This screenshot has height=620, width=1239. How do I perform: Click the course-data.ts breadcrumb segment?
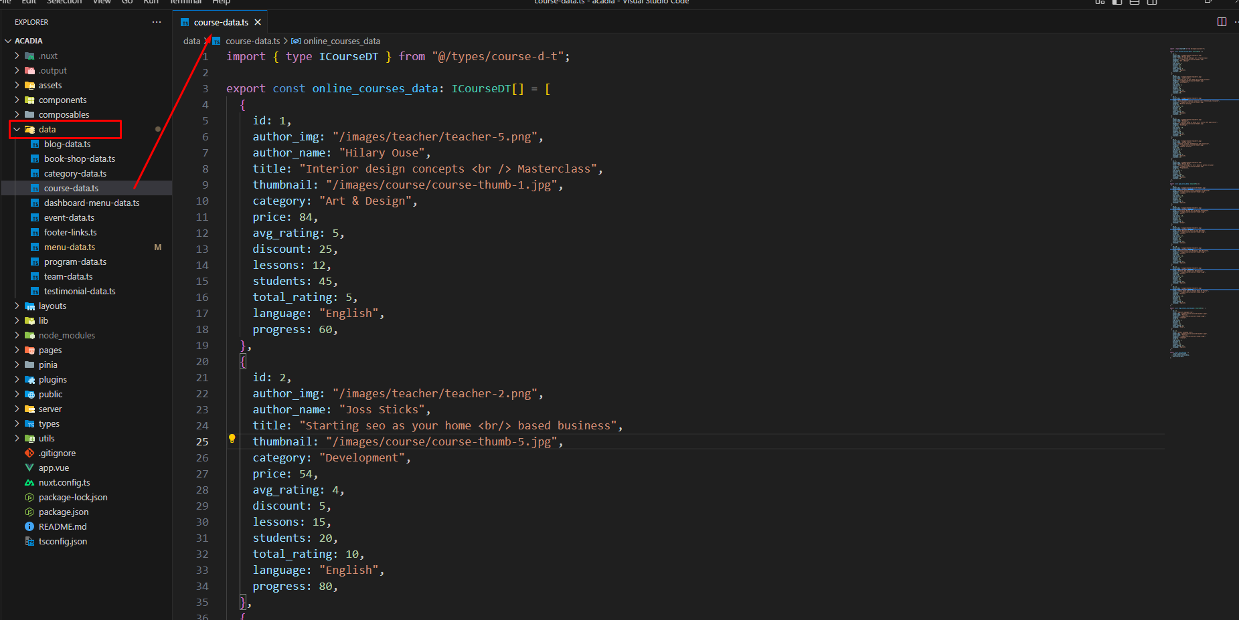[253, 41]
